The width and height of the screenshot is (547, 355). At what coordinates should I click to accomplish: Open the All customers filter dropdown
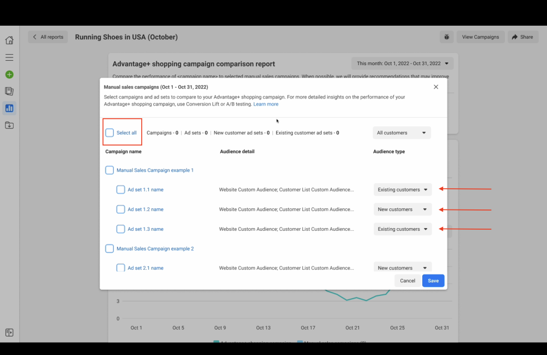(x=401, y=133)
